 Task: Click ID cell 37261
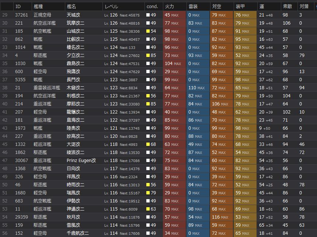pos(21,15)
